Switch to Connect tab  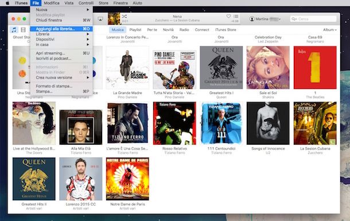pyautogui.click(x=202, y=30)
